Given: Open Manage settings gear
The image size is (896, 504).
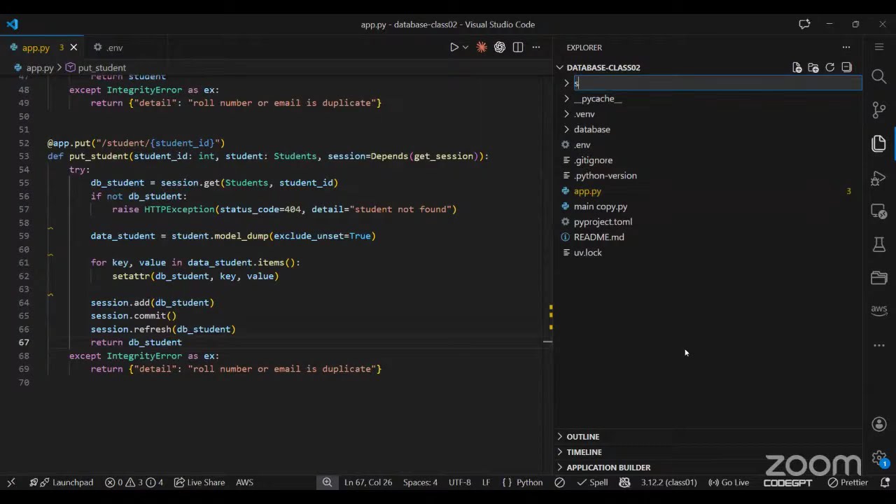Looking at the screenshot, I should tap(879, 458).
